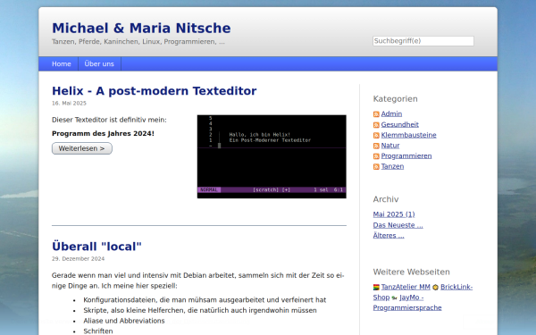This screenshot has height=335, width=536.
Task: Open the Helix post-modern Texteditor article title
Action: coord(155,91)
